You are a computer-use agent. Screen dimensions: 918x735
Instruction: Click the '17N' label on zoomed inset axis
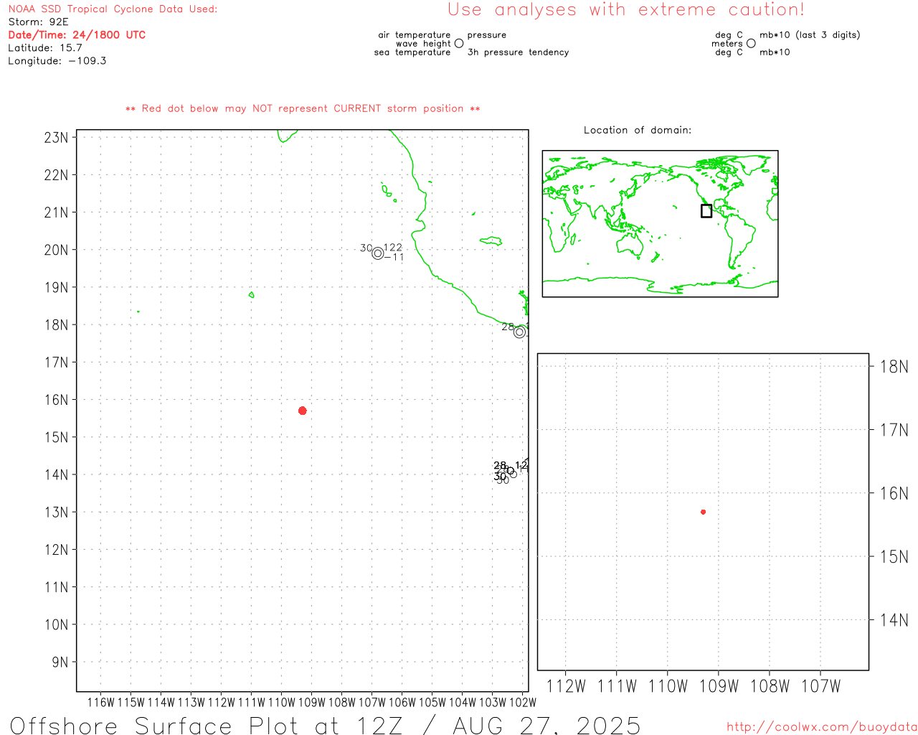click(x=894, y=430)
